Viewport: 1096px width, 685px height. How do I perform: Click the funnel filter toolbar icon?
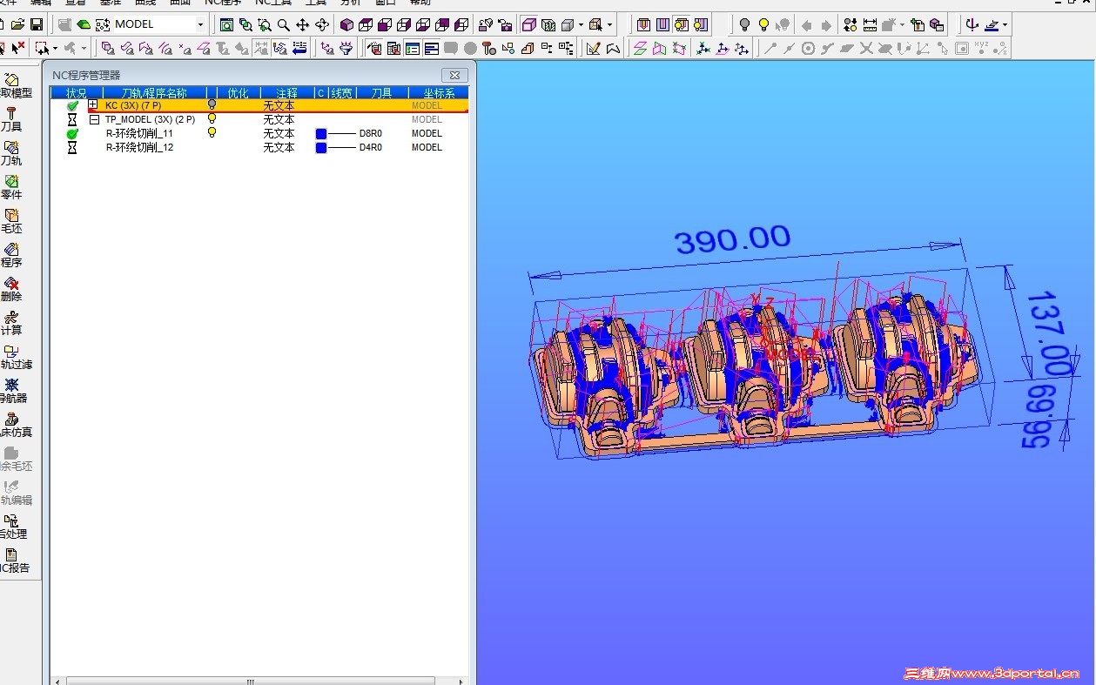click(x=347, y=48)
